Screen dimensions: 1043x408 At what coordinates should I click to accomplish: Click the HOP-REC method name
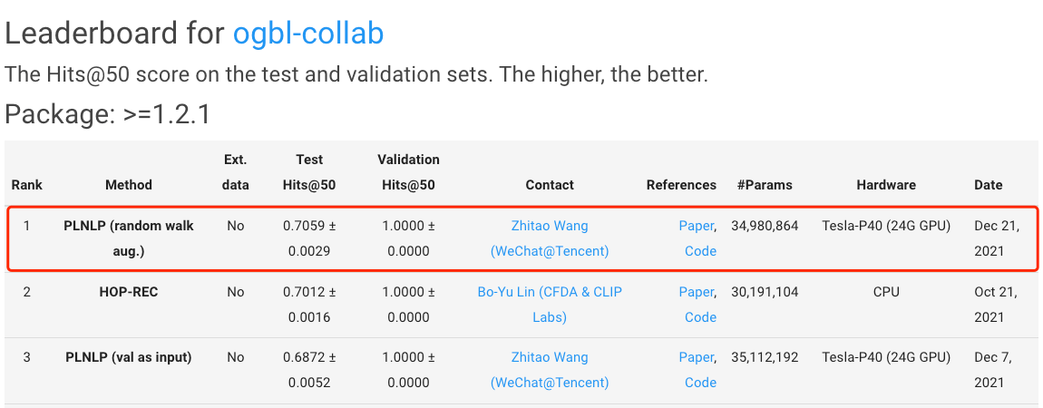(129, 292)
